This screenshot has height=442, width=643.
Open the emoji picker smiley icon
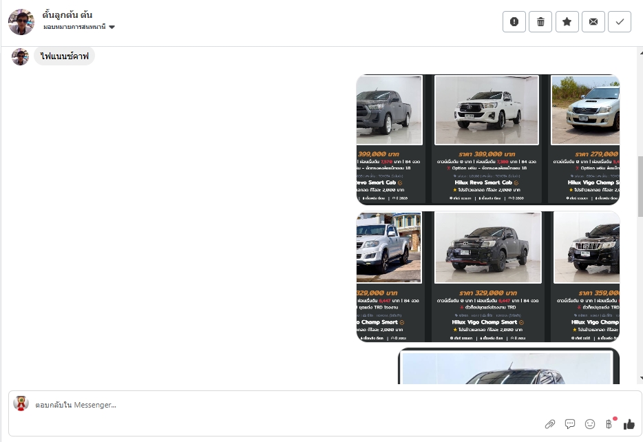pyautogui.click(x=590, y=424)
